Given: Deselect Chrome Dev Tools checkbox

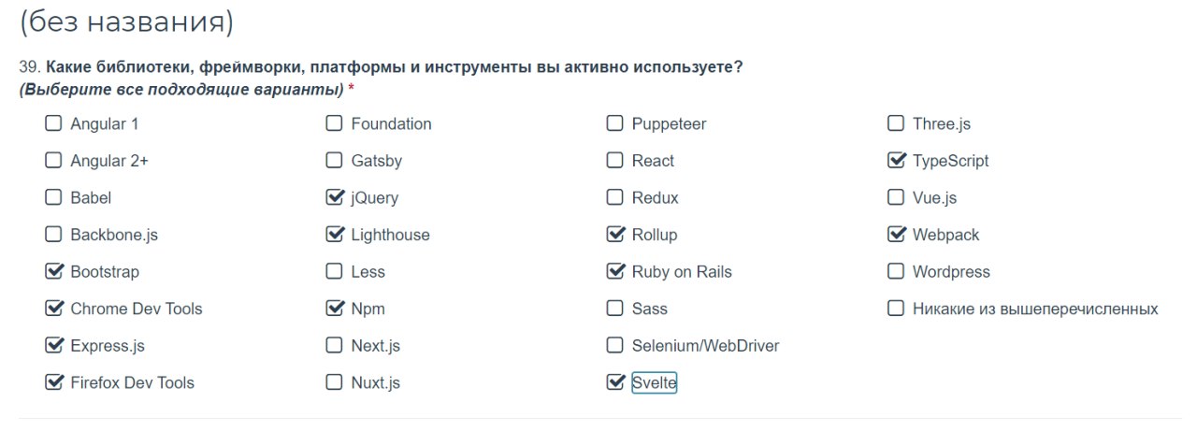Looking at the screenshot, I should coord(53,309).
